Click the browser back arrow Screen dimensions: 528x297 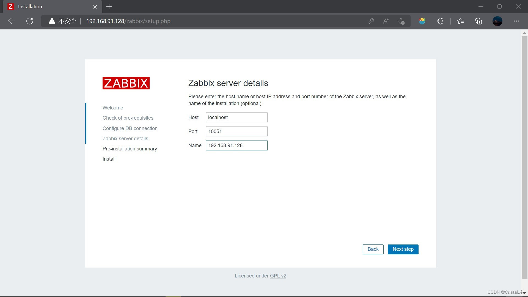coord(12,21)
